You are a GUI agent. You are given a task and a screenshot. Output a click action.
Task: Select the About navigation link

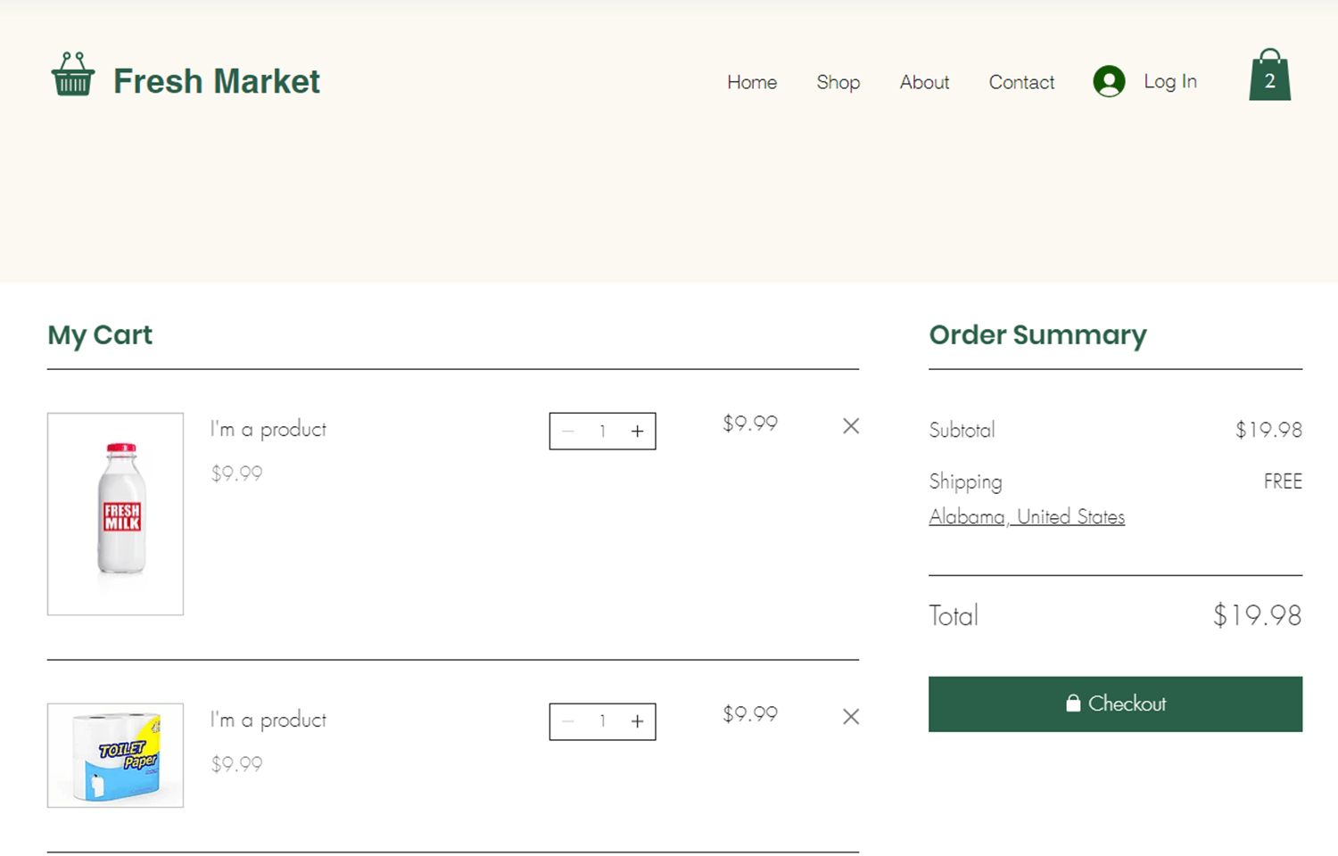click(x=924, y=82)
